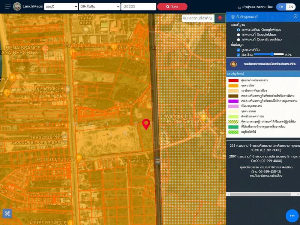Click the LandsMaps circular logo
This screenshot has height=225, width=300.
point(17,6)
